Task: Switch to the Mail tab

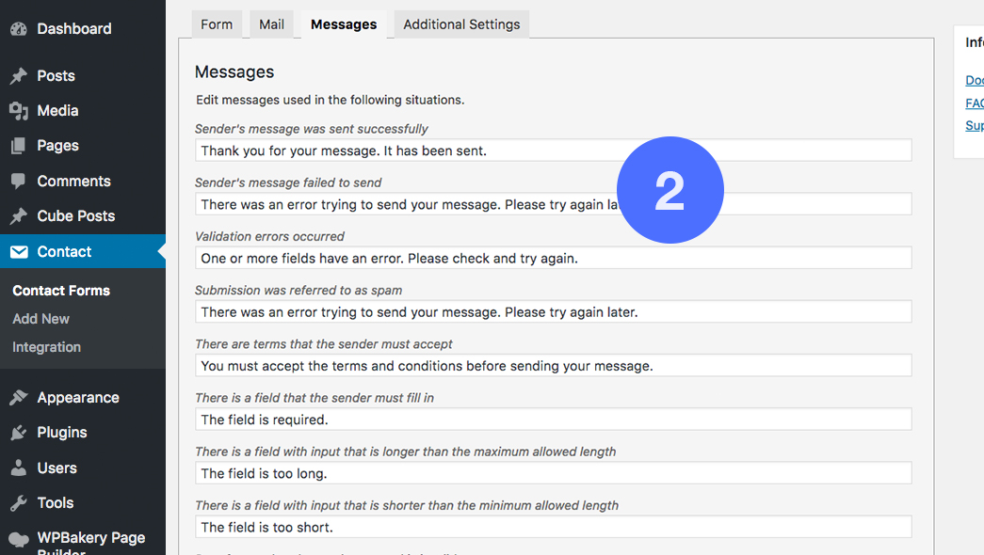Action: (x=271, y=24)
